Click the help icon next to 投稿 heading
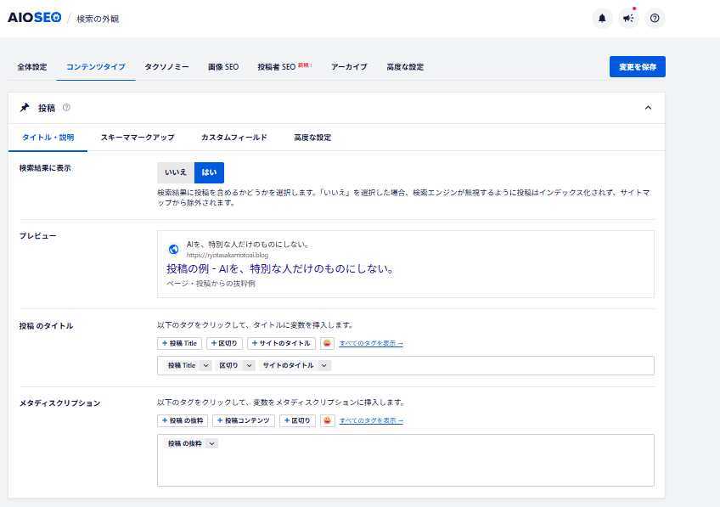This screenshot has height=507, width=720. click(x=66, y=108)
